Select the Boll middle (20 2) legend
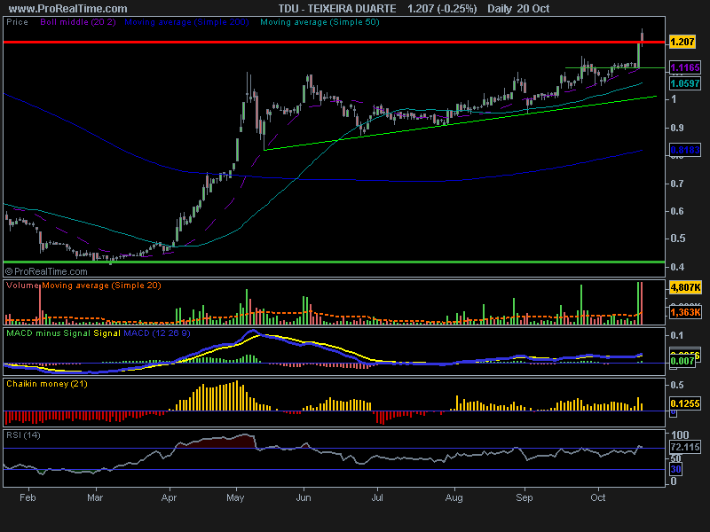 78,22
